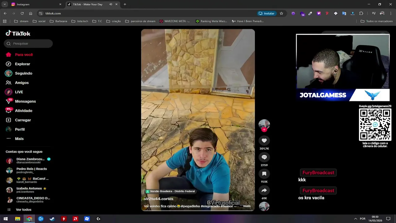Open the comments on the TikTok video
Image resolution: width=396 pixels, height=223 pixels.
pos(264,157)
